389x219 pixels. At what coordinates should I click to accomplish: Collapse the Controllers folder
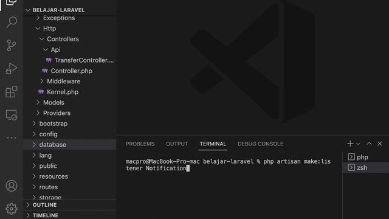[x=42, y=39]
